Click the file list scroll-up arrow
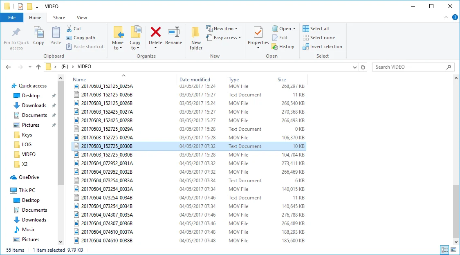 [x=456, y=78]
